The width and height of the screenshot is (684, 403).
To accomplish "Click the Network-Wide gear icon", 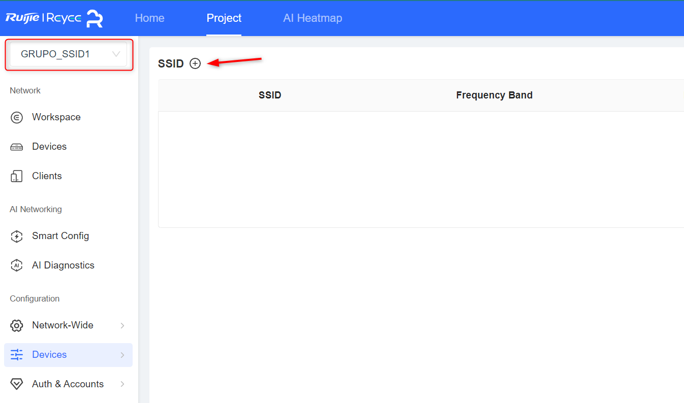I will (17, 325).
